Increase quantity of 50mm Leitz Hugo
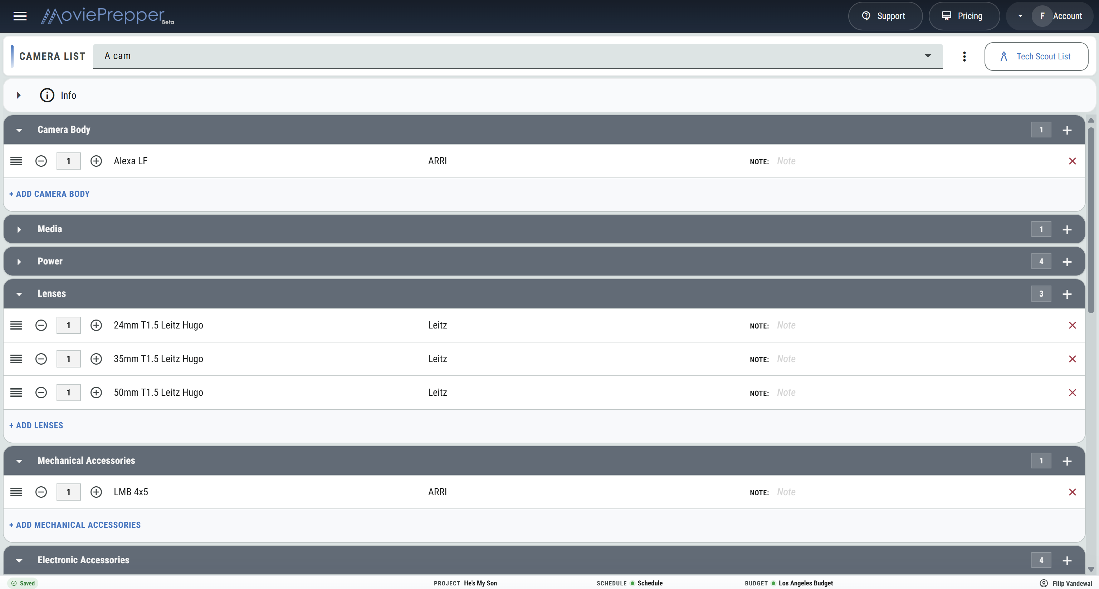This screenshot has height=589, width=1099. point(97,393)
